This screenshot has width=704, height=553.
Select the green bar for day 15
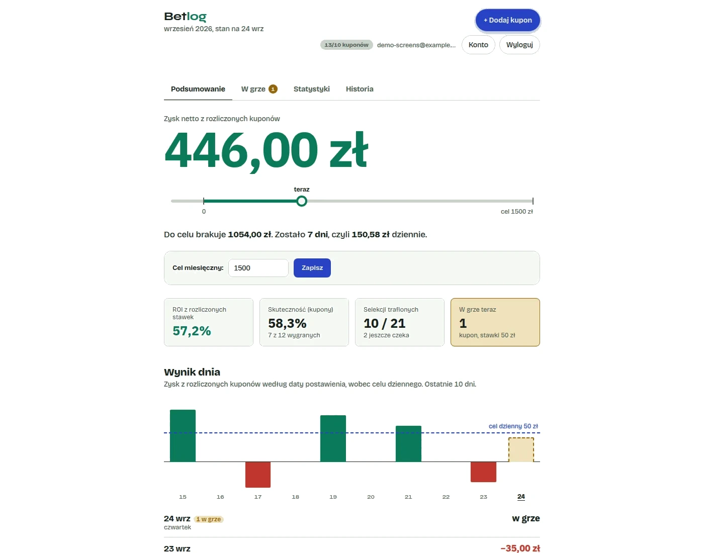183,435
